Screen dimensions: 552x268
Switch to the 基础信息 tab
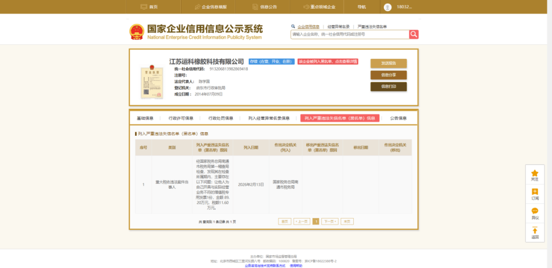point(145,118)
